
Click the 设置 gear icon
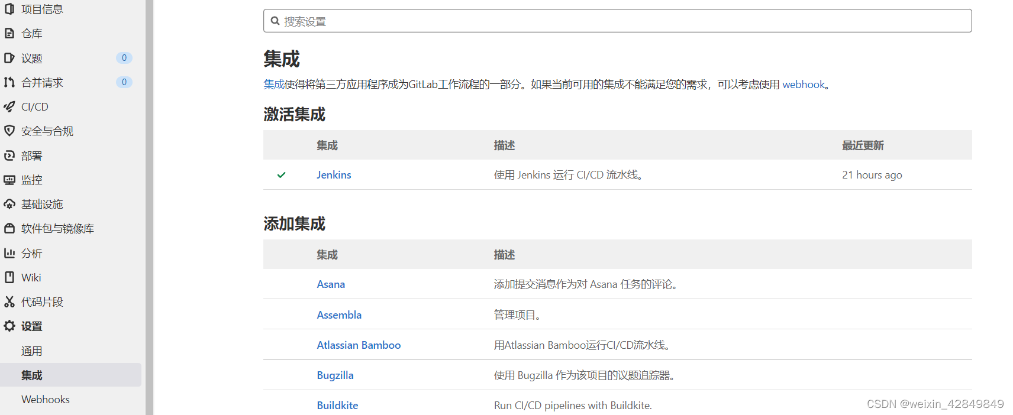click(x=9, y=326)
